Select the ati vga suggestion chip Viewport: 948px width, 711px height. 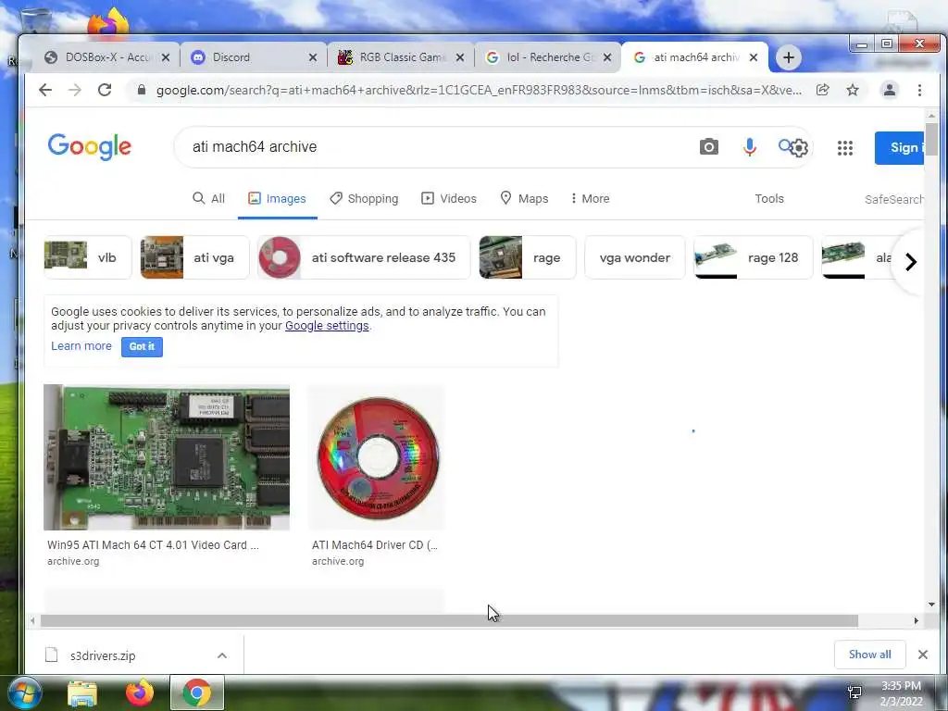coord(194,257)
